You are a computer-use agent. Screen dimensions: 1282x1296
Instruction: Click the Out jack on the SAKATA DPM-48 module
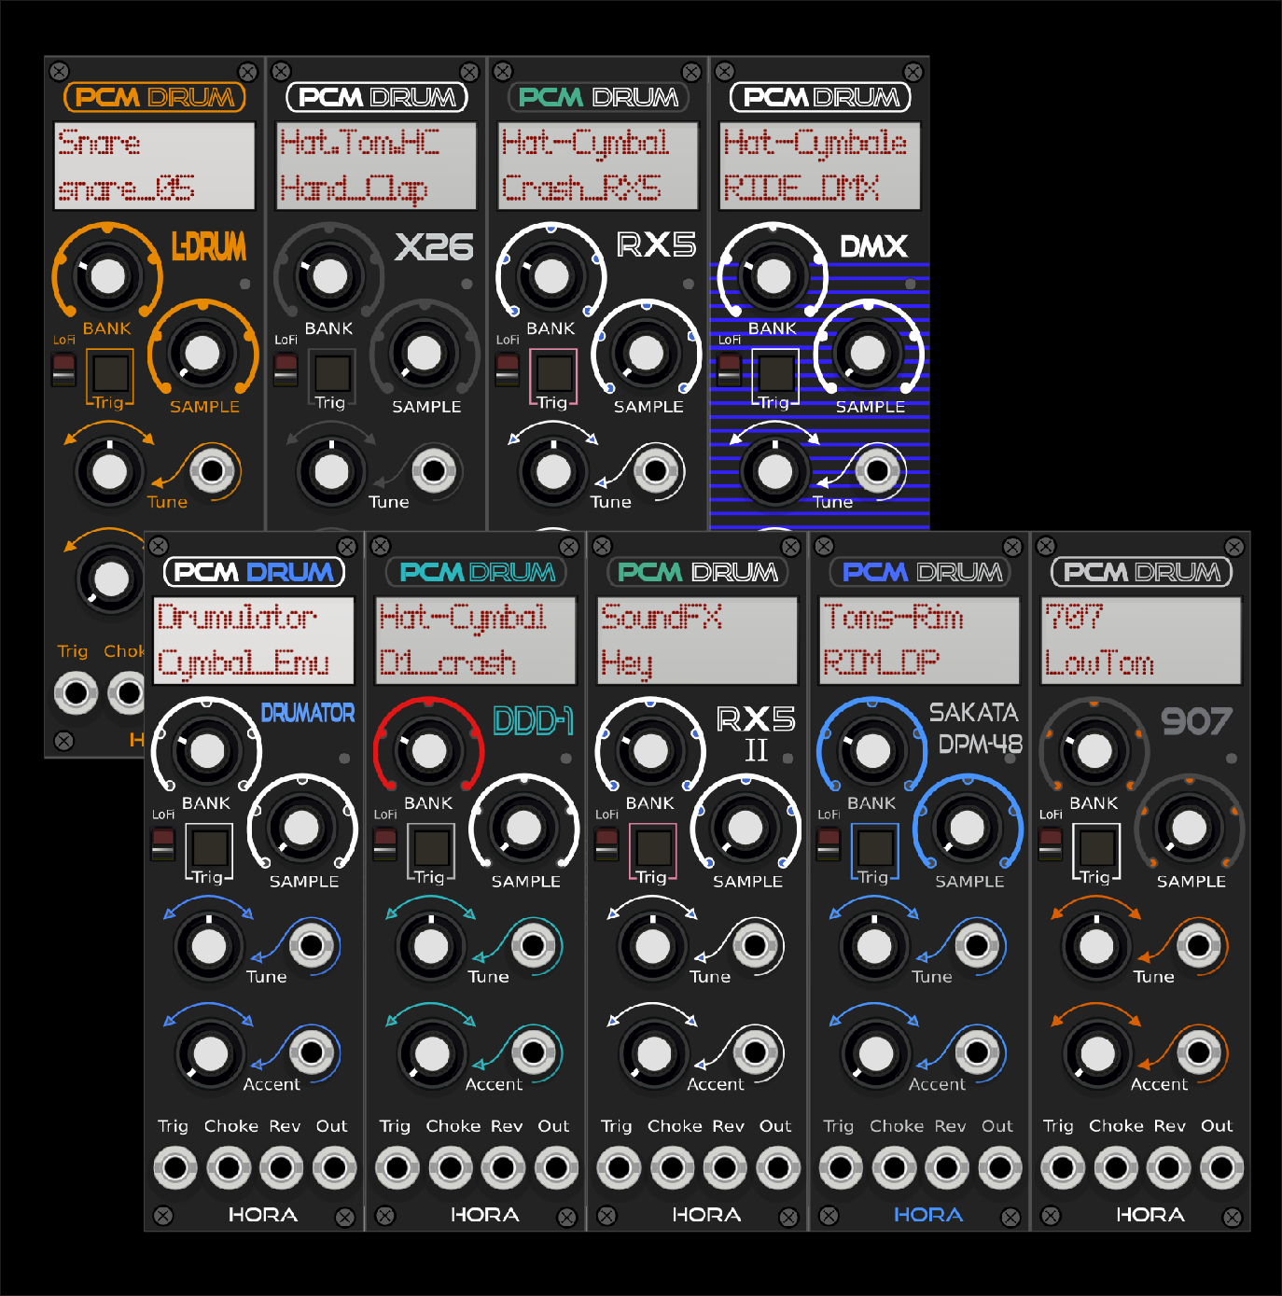click(999, 1167)
